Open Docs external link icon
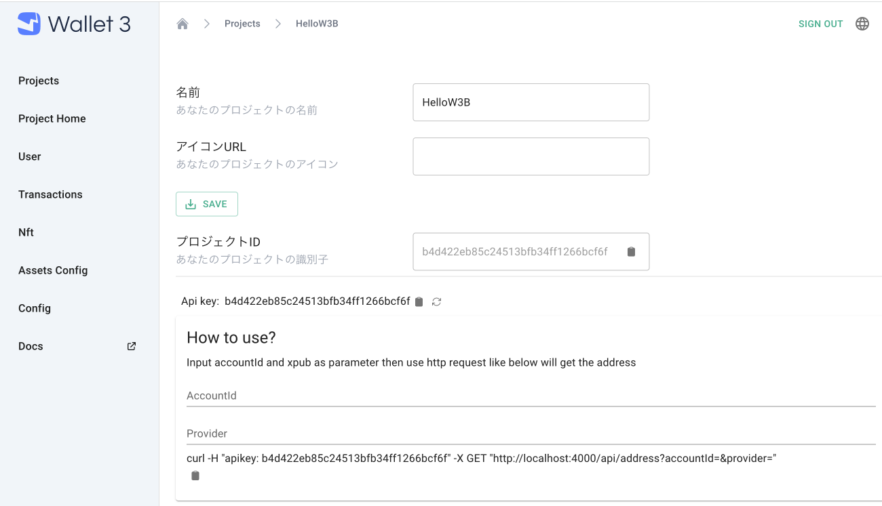 pyautogui.click(x=132, y=346)
